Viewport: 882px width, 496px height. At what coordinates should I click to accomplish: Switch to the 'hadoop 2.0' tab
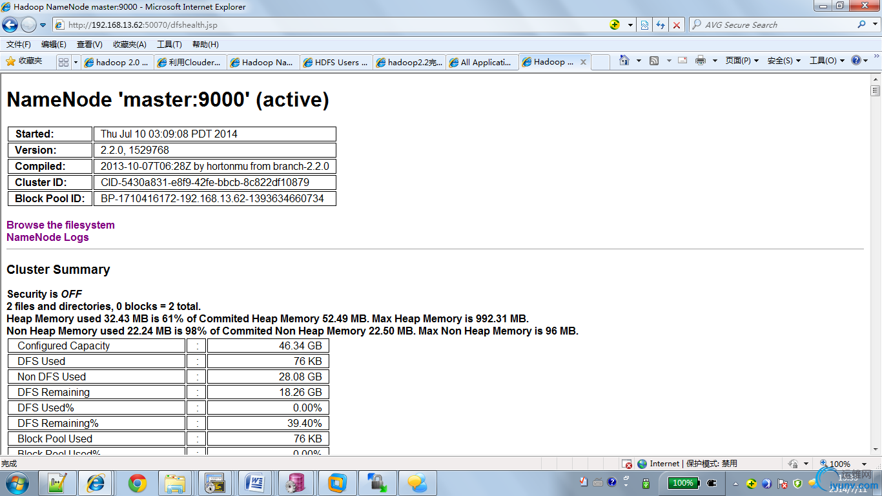point(118,62)
